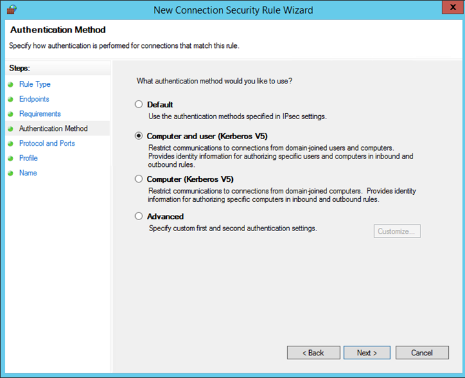Go to the Rule Type step
This screenshot has width=465, height=378.
[x=35, y=84]
